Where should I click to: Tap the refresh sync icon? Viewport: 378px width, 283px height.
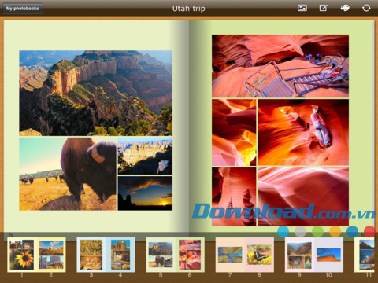tap(366, 8)
